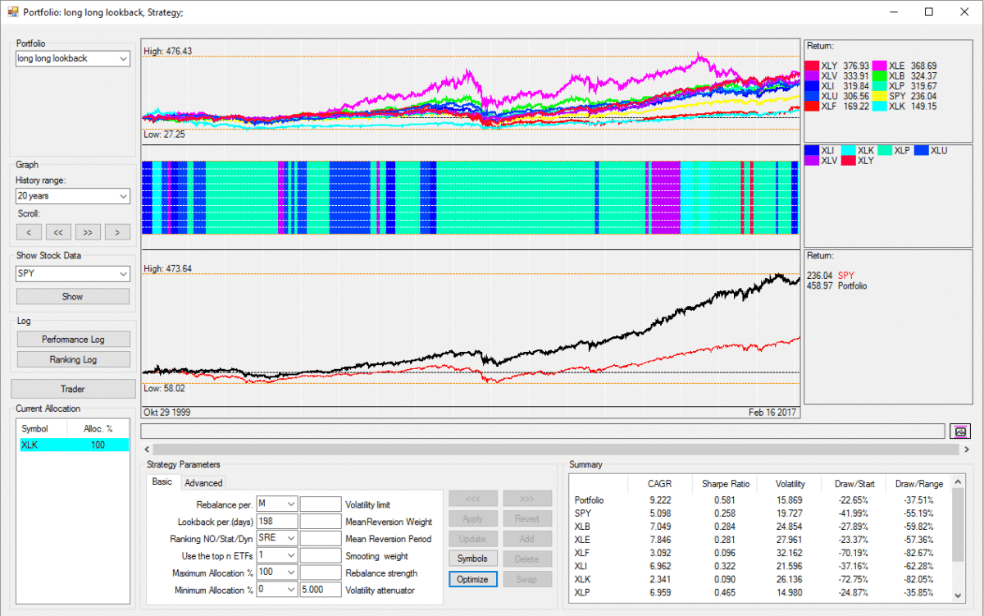Jump chart backward with double left arrow icon
This screenshot has width=984, height=616.
point(58,232)
